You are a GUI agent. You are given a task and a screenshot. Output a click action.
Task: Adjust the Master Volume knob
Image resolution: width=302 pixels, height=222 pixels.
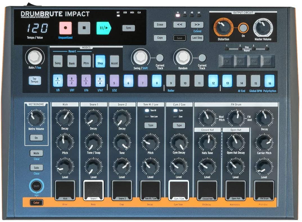coord(263,28)
